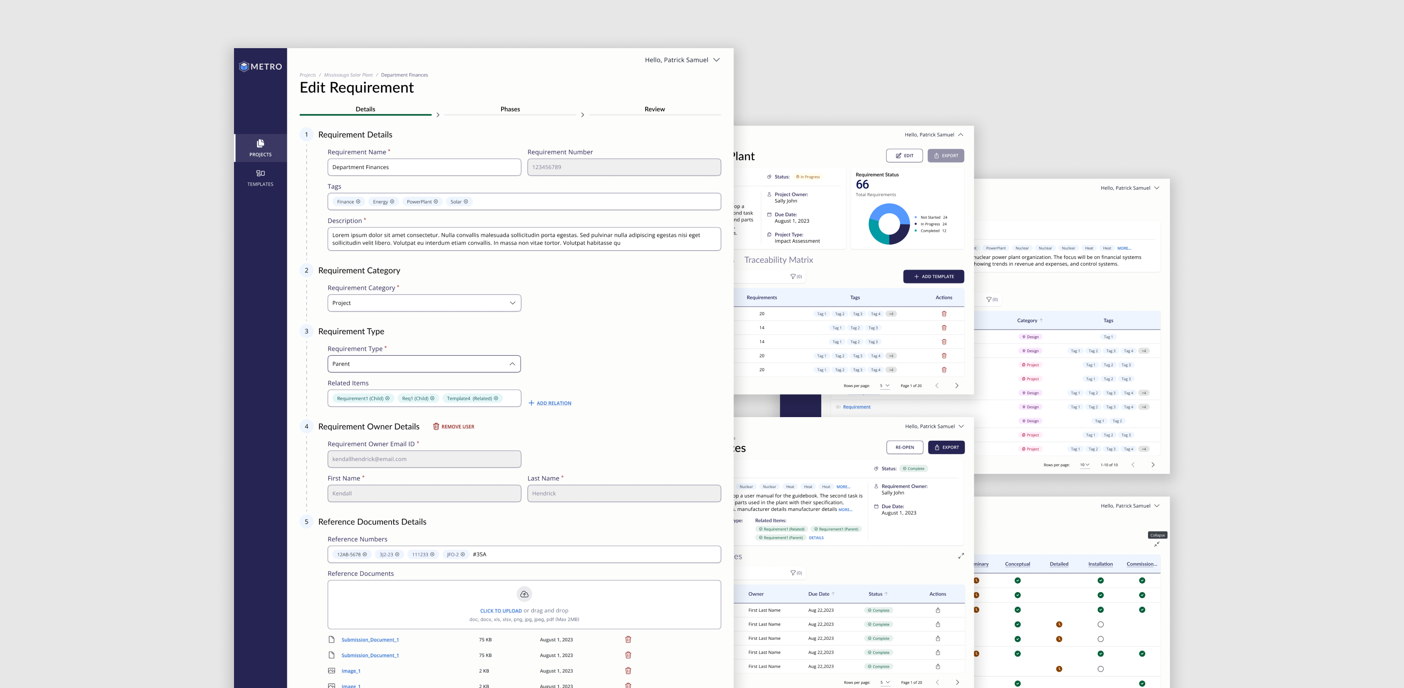Delete the first Traceability Matrix row
Image resolution: width=1404 pixels, height=688 pixels.
click(x=944, y=314)
